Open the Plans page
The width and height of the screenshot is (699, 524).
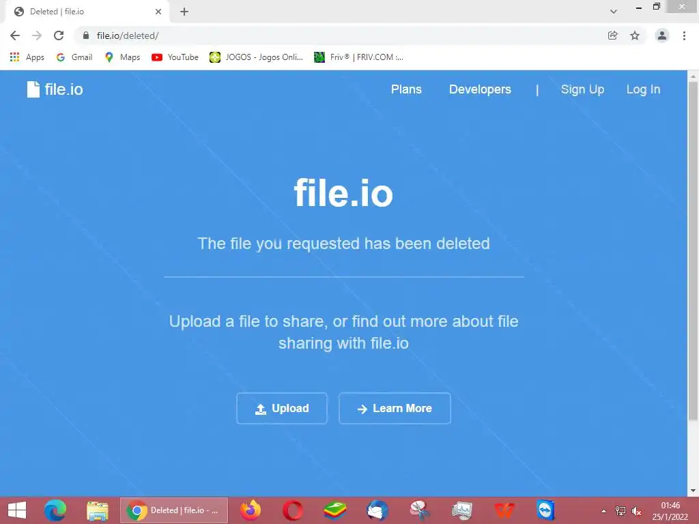pos(406,89)
